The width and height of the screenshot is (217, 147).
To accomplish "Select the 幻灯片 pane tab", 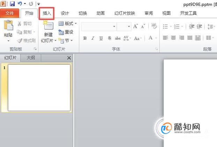I will [x=10, y=58].
